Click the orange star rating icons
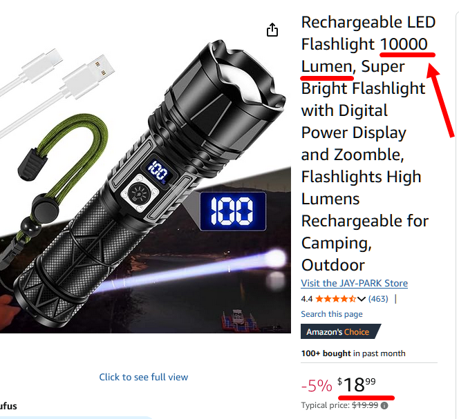The width and height of the screenshot is (459, 419). click(336, 299)
